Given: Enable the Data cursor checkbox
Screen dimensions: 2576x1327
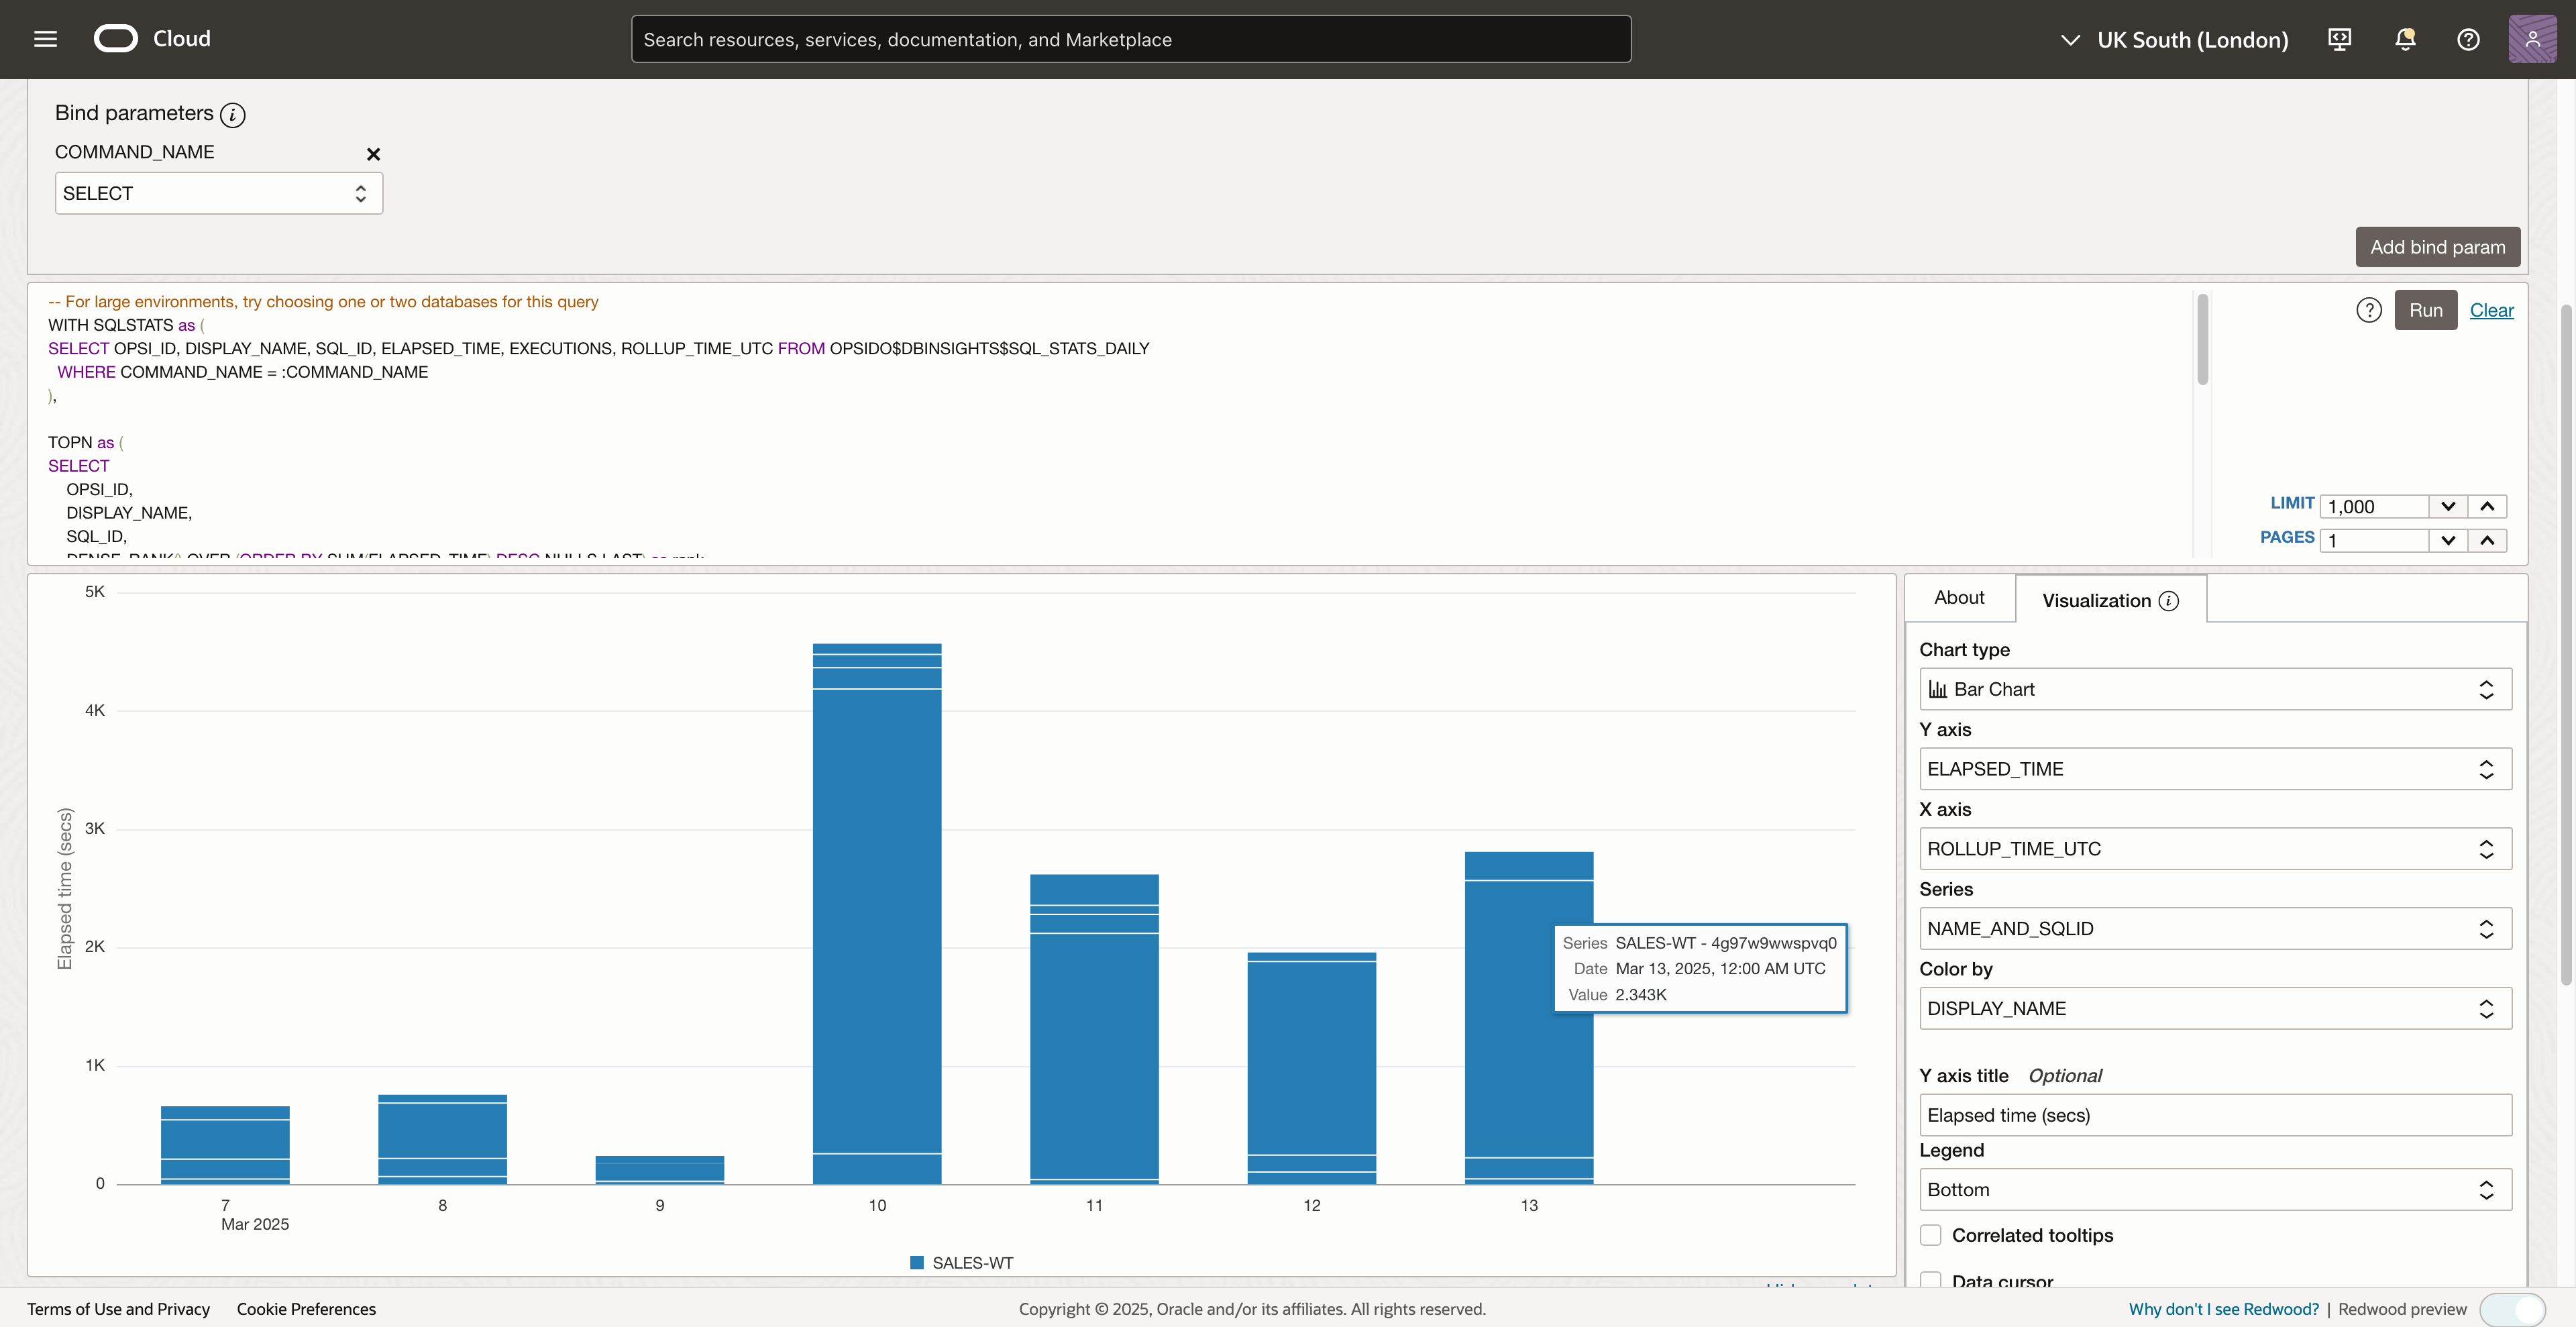Looking at the screenshot, I should (1931, 1279).
